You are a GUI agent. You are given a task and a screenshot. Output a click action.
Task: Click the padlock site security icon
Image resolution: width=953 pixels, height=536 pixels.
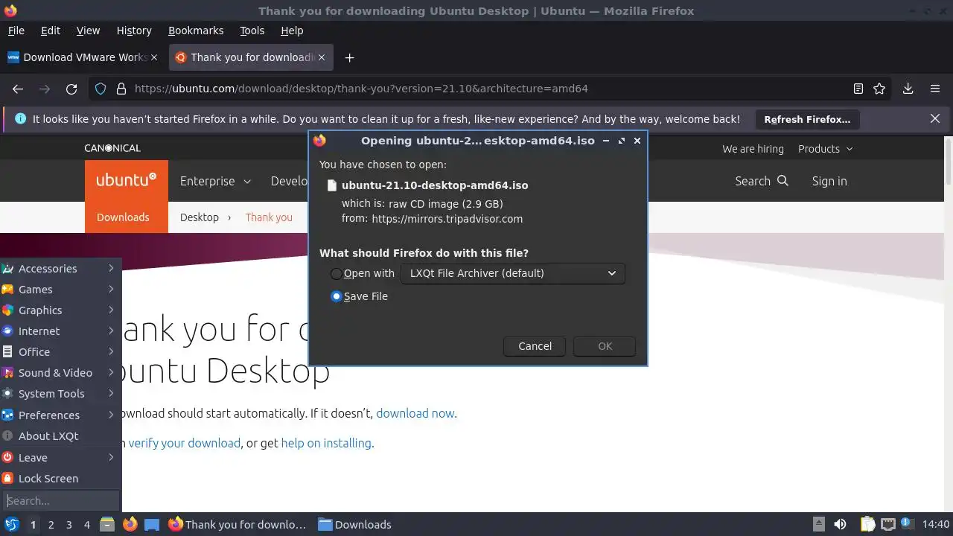(121, 89)
